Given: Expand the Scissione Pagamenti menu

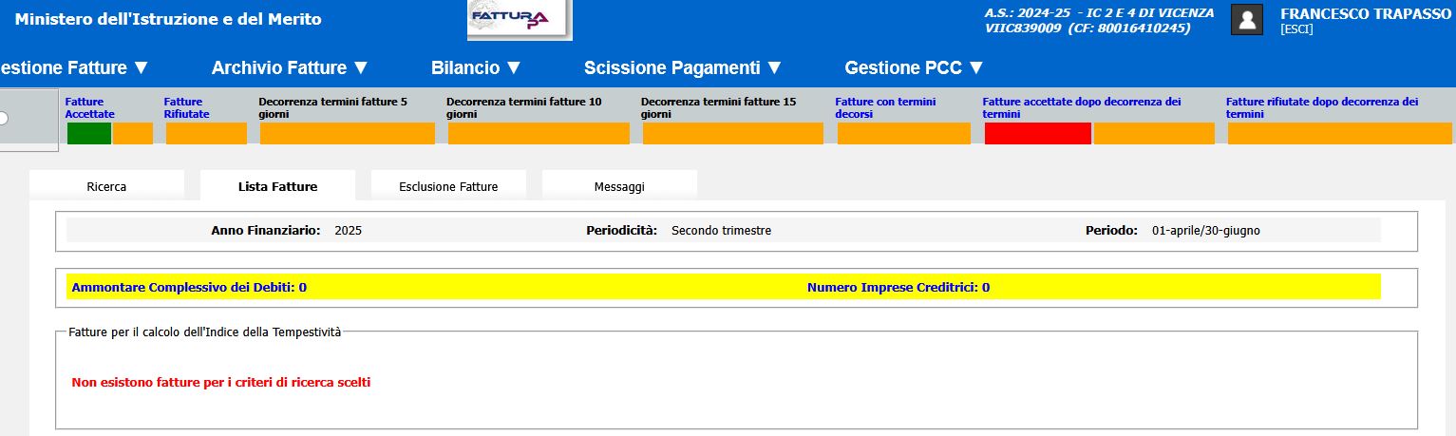Looking at the screenshot, I should click(682, 67).
